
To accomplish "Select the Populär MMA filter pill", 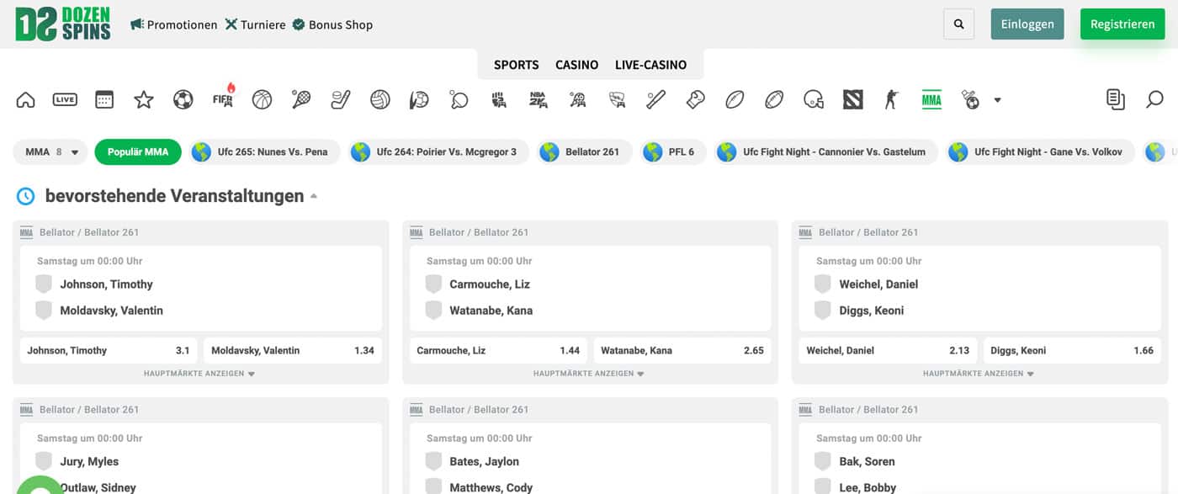I will (138, 152).
